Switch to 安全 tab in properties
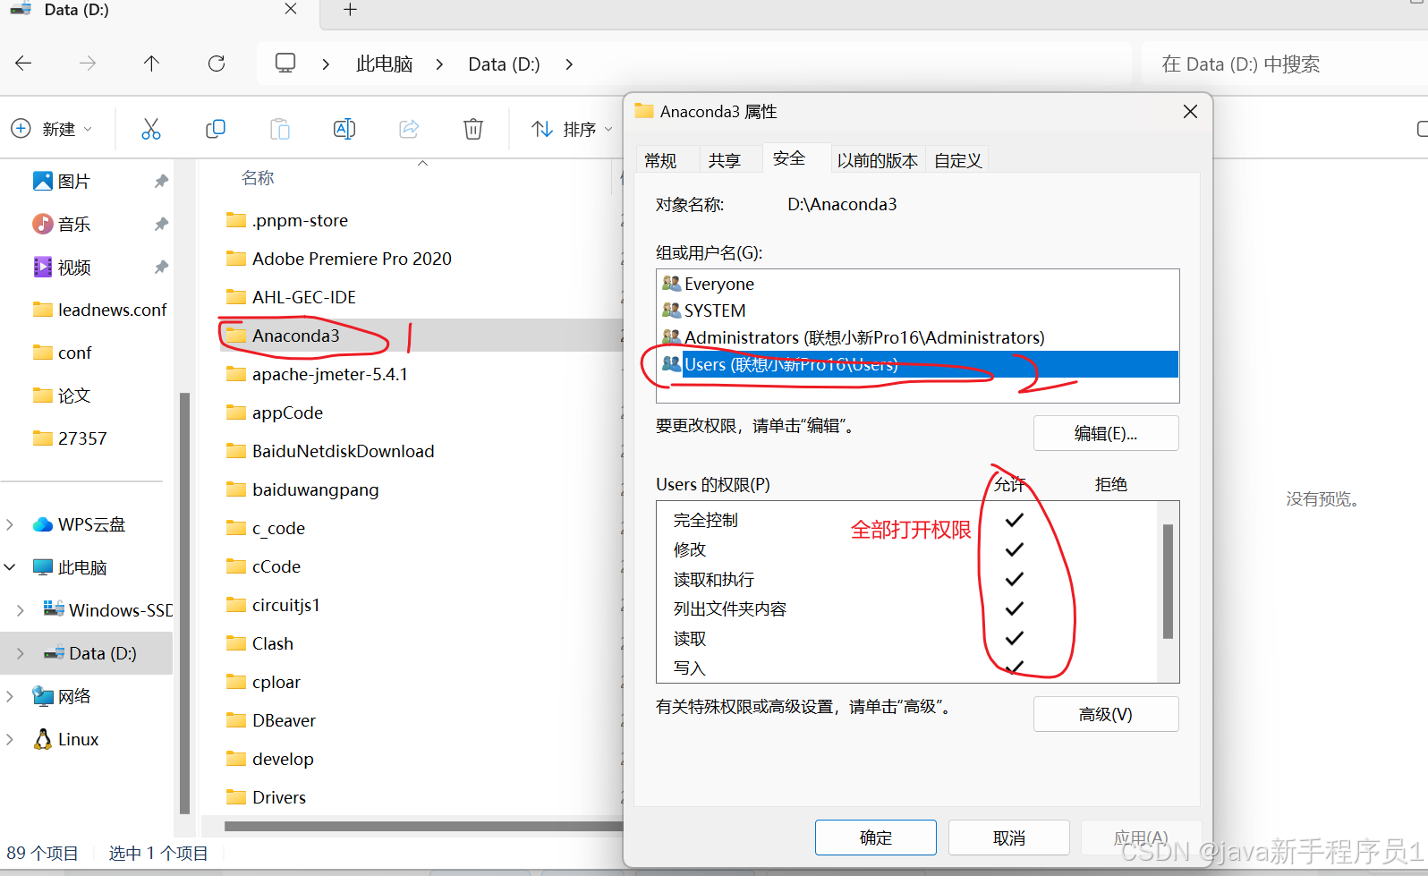 pos(789,158)
